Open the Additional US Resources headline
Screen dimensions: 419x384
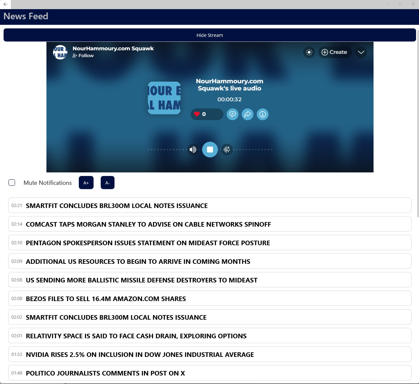(x=210, y=261)
